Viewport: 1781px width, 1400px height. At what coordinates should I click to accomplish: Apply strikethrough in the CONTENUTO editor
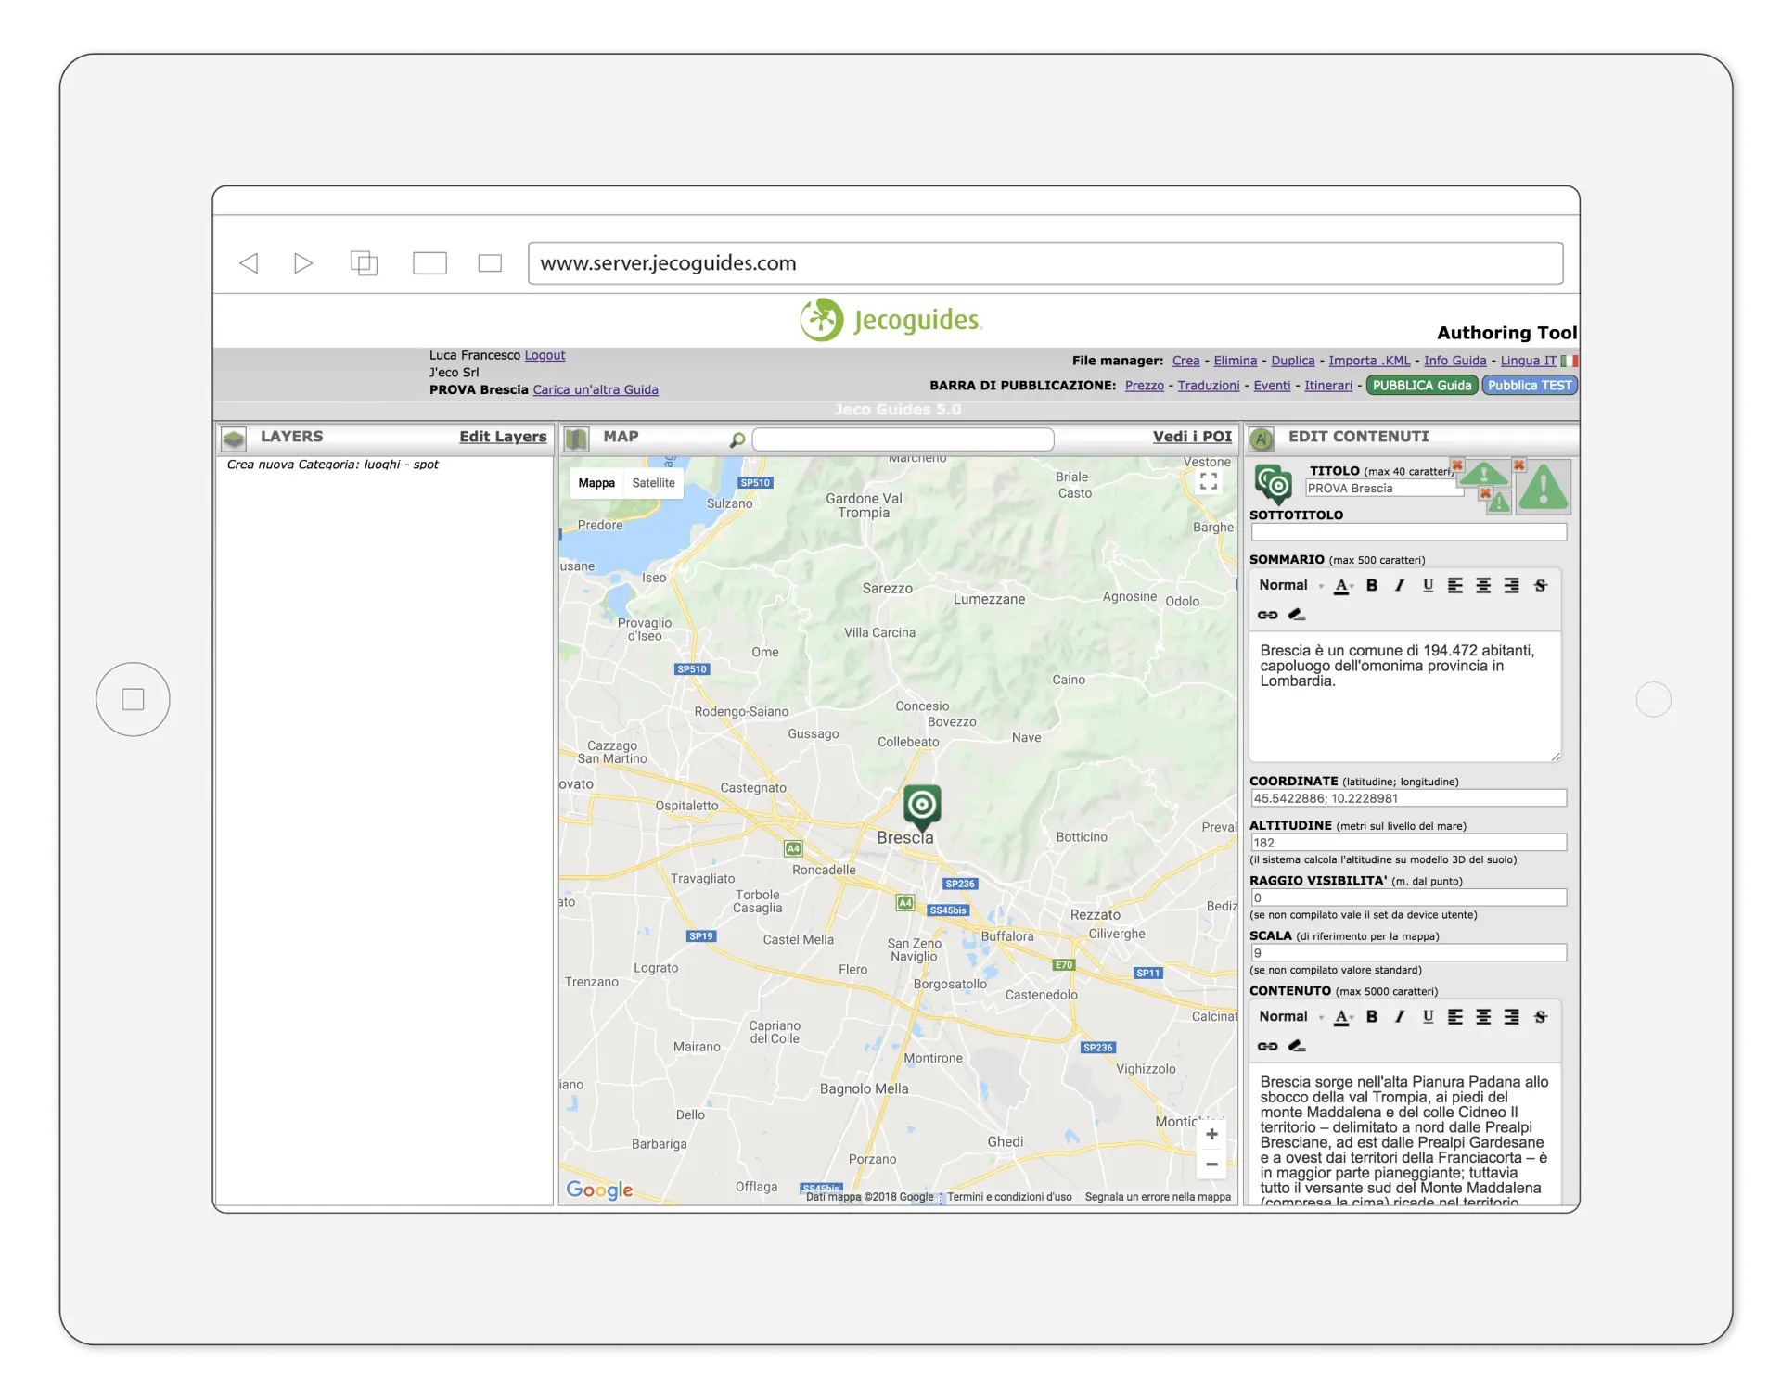point(1540,1016)
